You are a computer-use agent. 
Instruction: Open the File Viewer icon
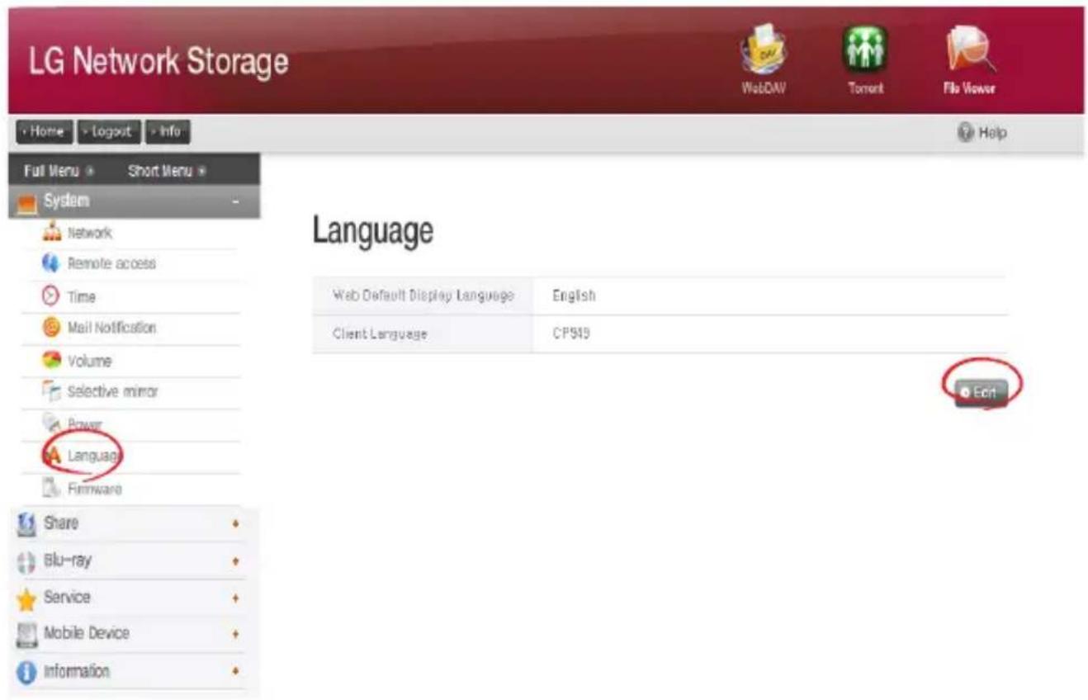(970, 50)
